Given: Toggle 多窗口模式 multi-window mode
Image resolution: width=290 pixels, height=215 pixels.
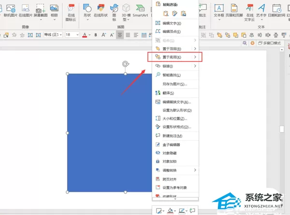Looking at the screenshot, I should point(270,43).
